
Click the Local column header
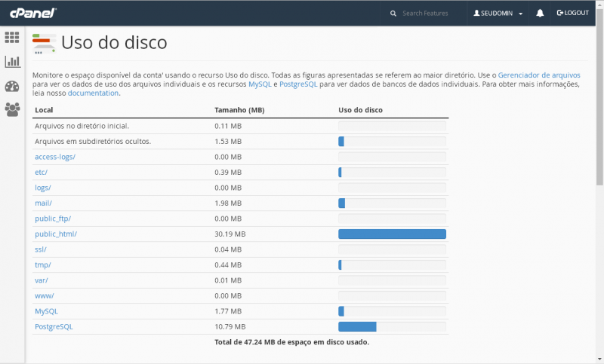tap(44, 110)
